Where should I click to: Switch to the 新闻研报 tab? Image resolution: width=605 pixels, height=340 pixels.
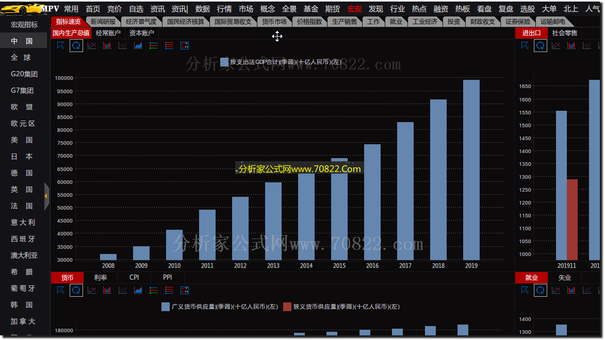coord(103,22)
